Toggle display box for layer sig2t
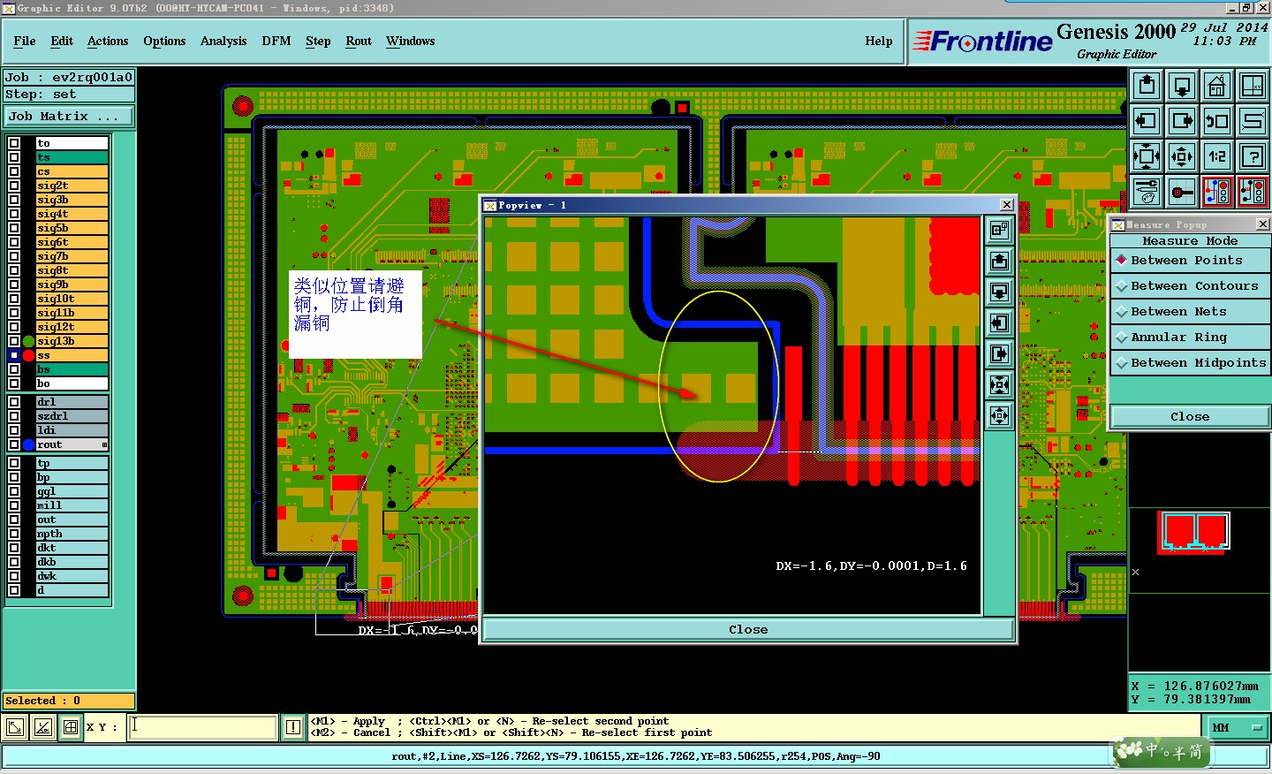Screen dimensions: 1272x774 (x=14, y=186)
